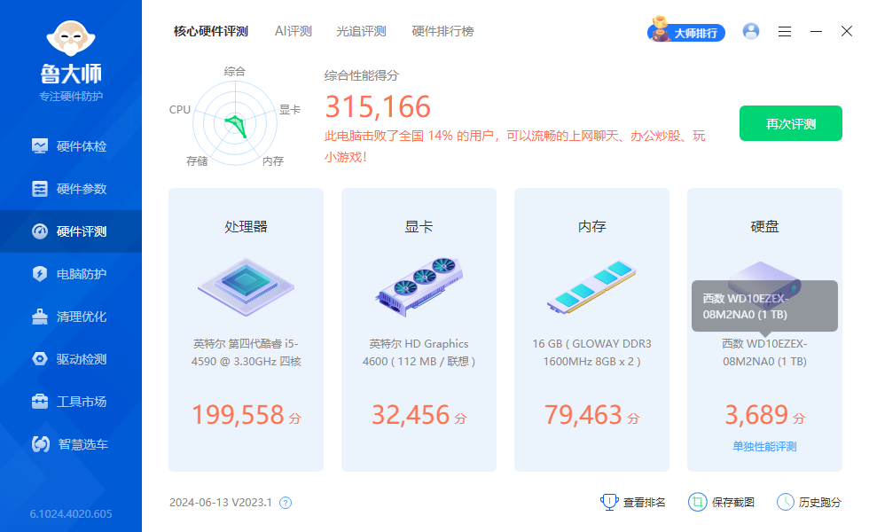869x532 pixels.
Task: Switch to 硬件排行榜 tab
Action: 442,32
